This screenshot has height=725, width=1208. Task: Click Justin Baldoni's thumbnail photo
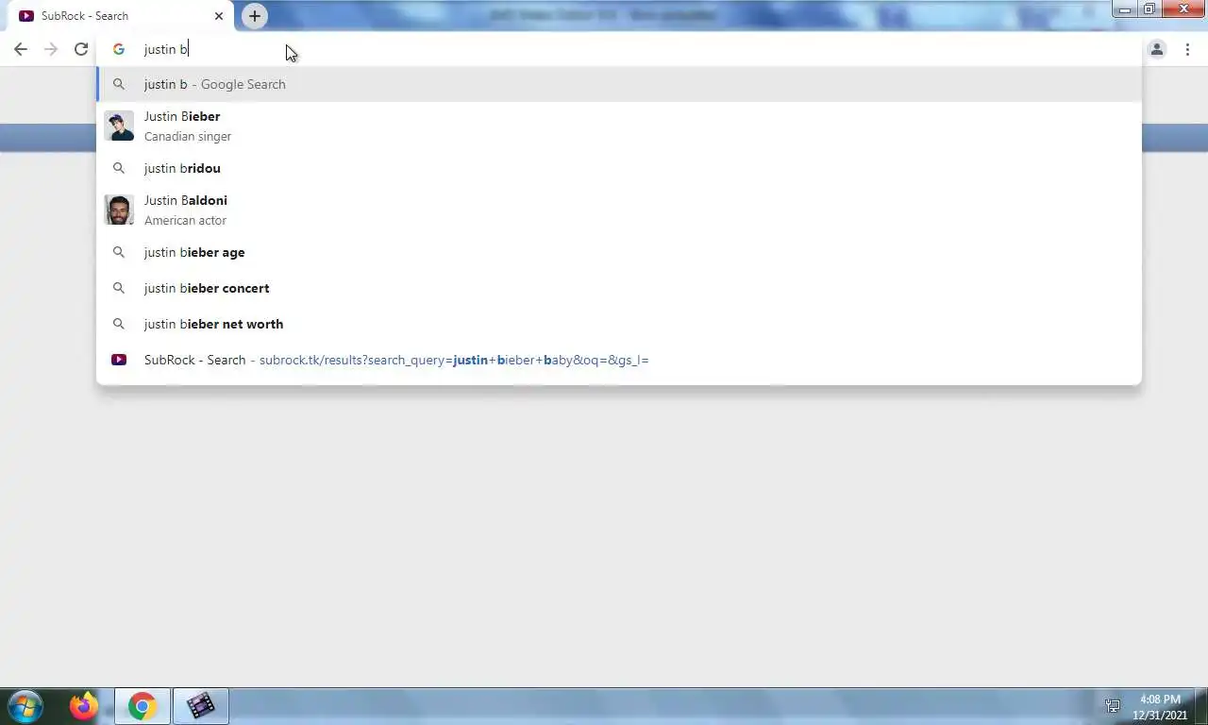(119, 210)
